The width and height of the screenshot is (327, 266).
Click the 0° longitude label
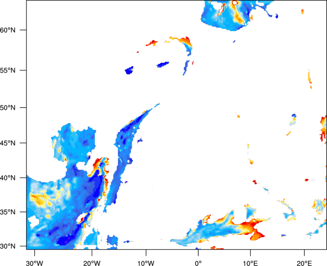coord(198,263)
